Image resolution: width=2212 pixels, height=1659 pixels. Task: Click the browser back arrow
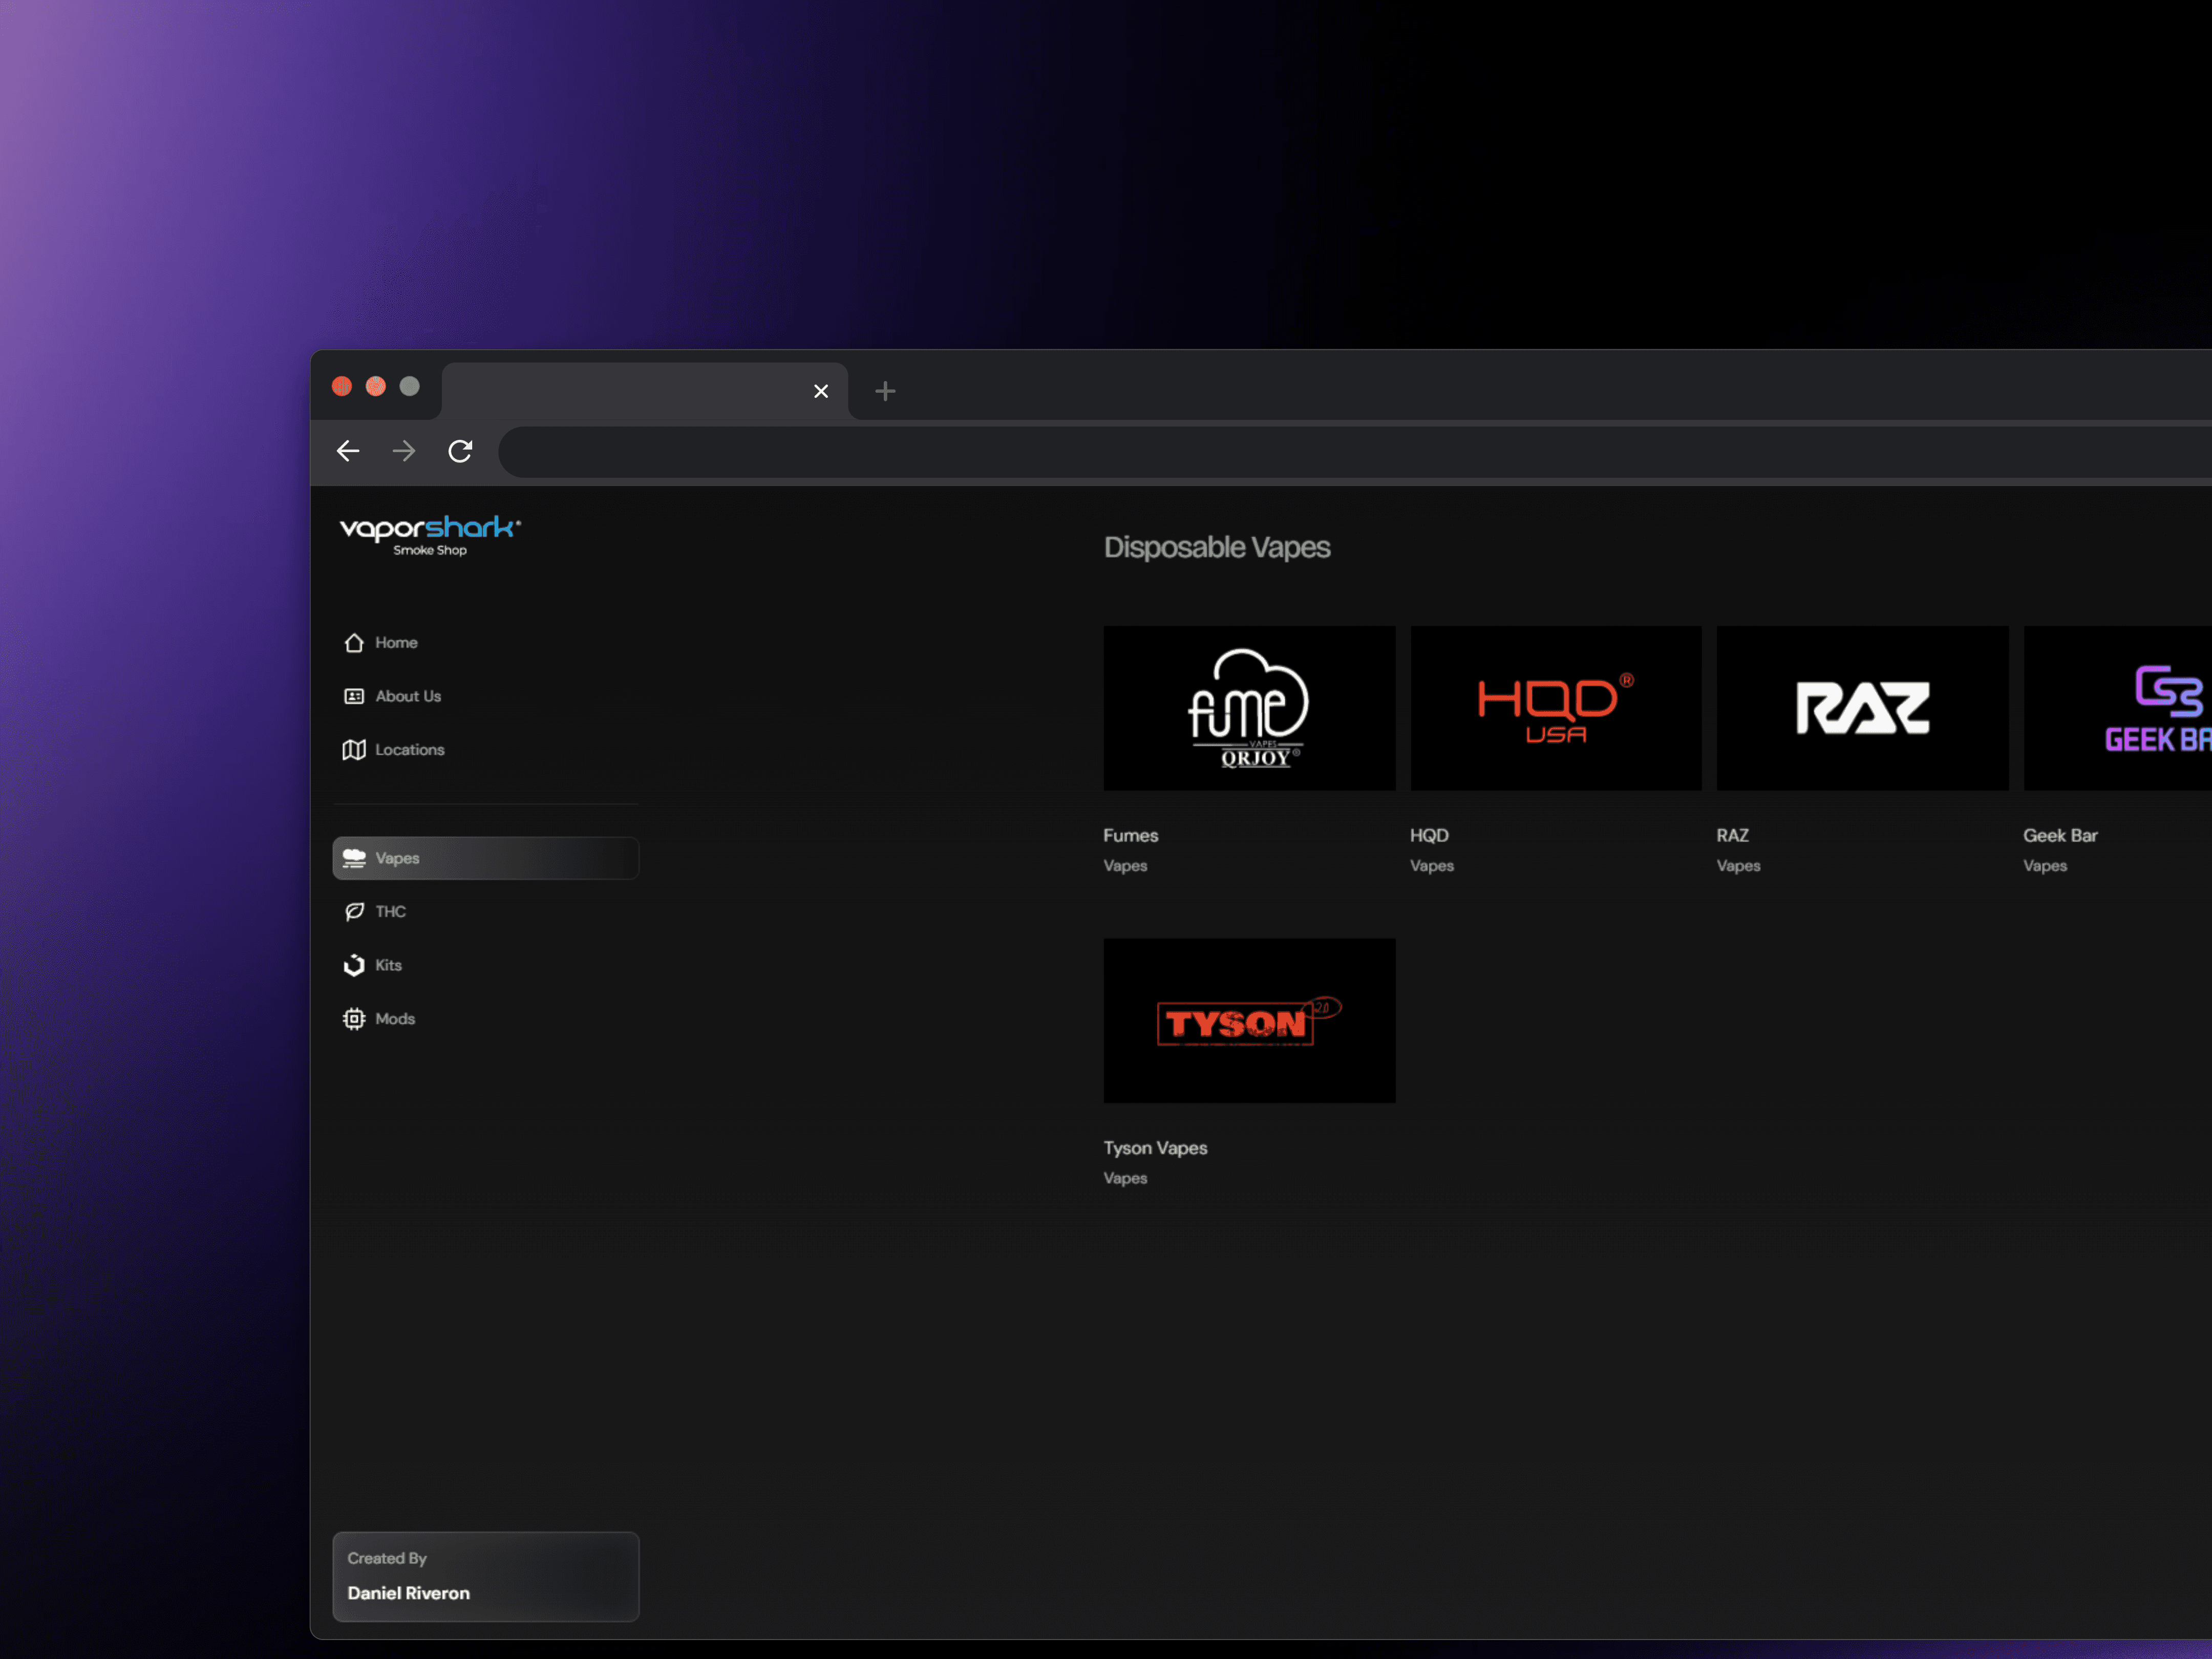click(348, 451)
